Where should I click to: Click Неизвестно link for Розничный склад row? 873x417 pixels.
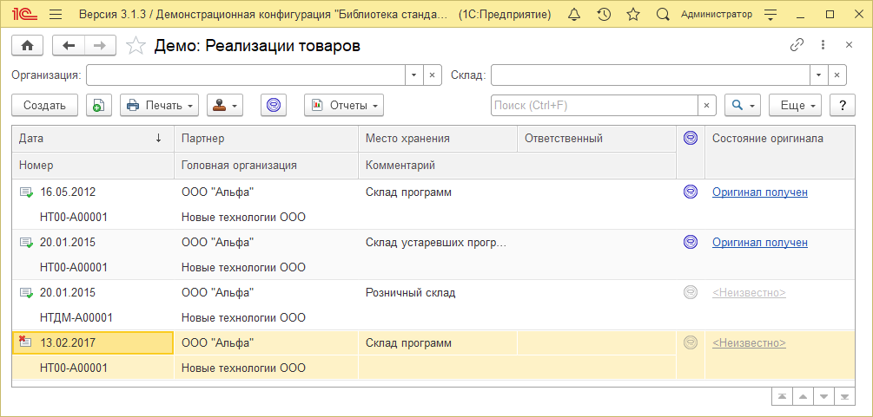[750, 293]
